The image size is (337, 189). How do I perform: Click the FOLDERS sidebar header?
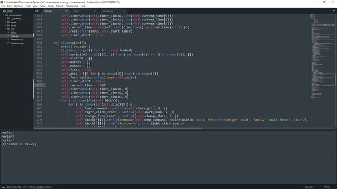coord(7,12)
